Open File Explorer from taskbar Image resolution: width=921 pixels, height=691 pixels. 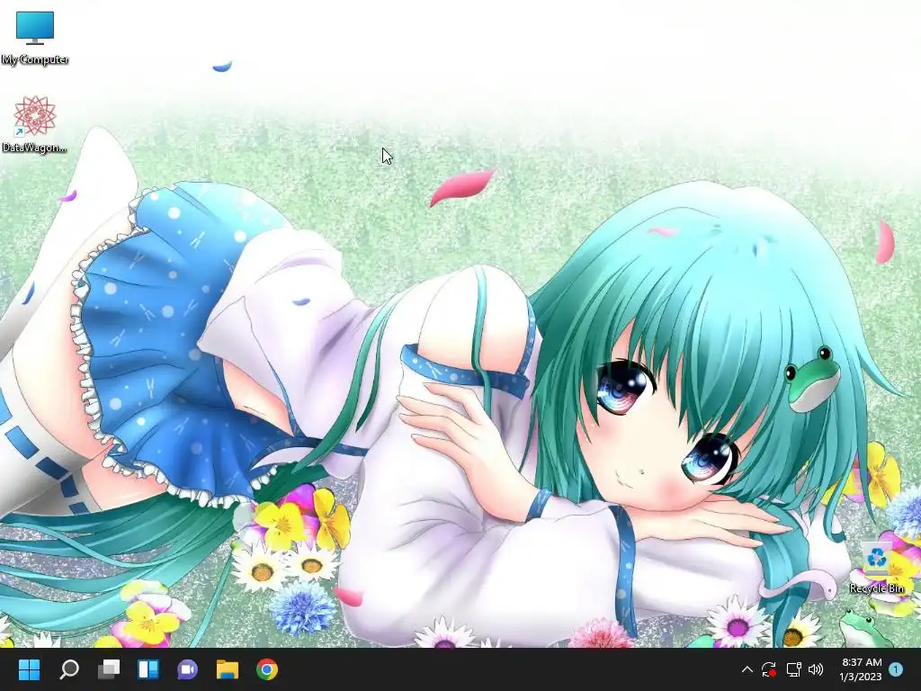[x=228, y=669]
